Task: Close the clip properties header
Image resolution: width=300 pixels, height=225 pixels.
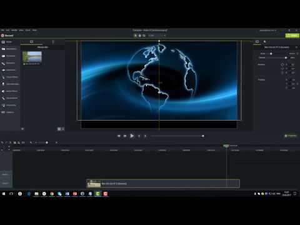Action: [x=296, y=47]
